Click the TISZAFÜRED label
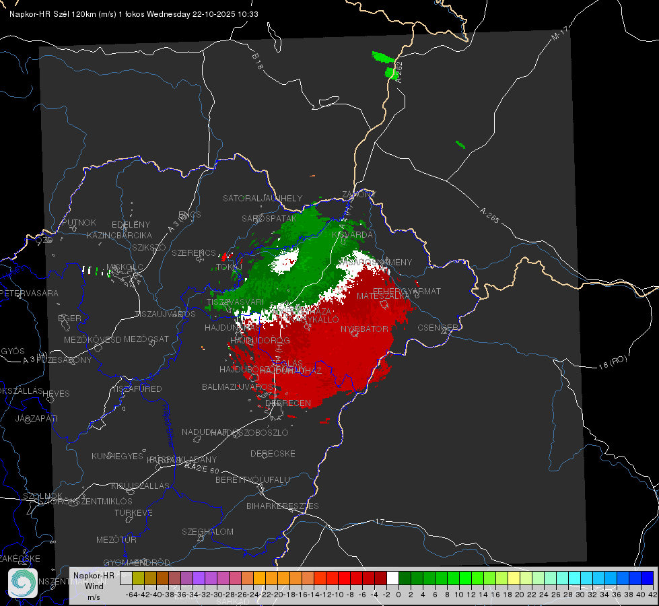This screenshot has width=659, height=606. (137, 389)
